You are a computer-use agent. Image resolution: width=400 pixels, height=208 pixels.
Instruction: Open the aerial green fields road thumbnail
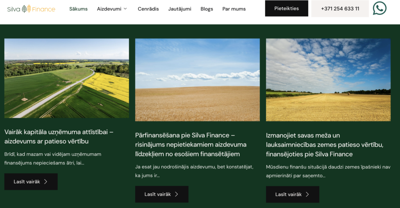[x=66, y=78]
